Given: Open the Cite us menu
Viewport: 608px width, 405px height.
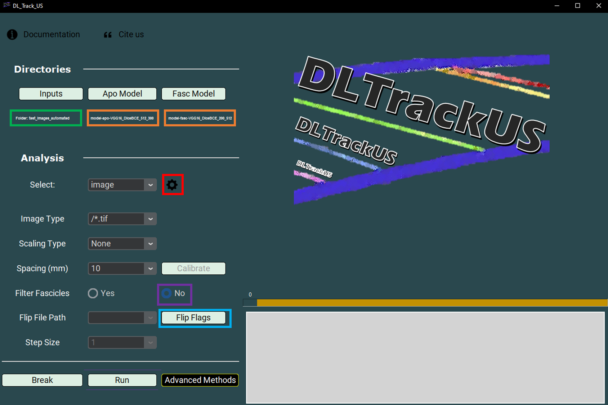Looking at the screenshot, I should pyautogui.click(x=131, y=34).
